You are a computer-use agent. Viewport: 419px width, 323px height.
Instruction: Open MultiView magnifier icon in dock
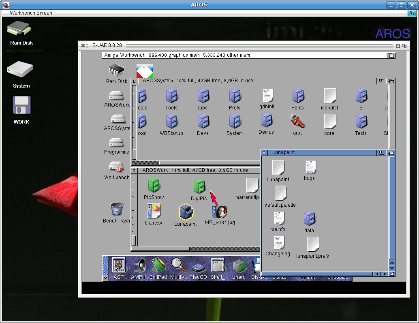click(178, 265)
